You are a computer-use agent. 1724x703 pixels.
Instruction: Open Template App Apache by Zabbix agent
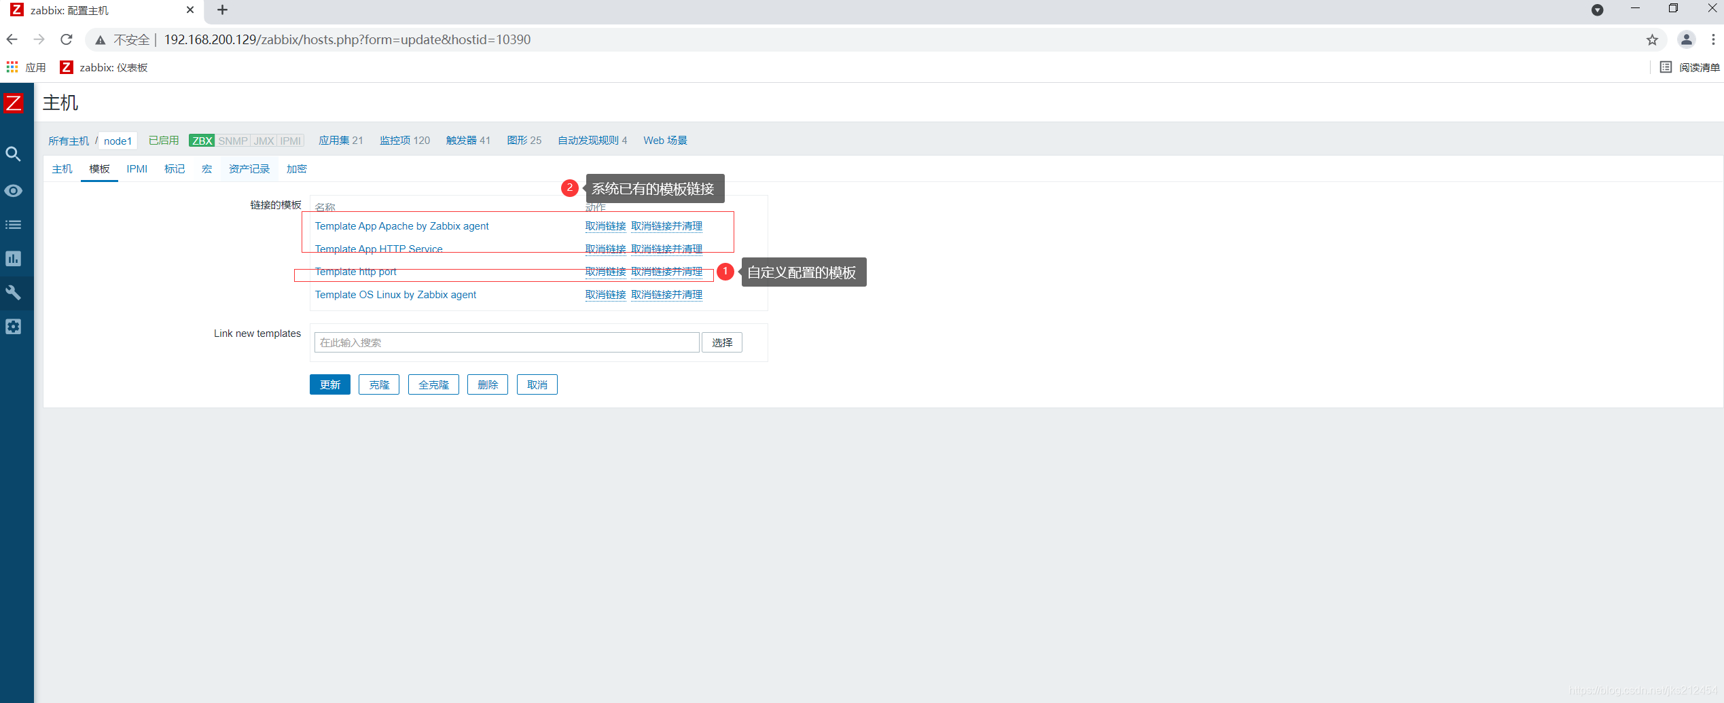[402, 226]
